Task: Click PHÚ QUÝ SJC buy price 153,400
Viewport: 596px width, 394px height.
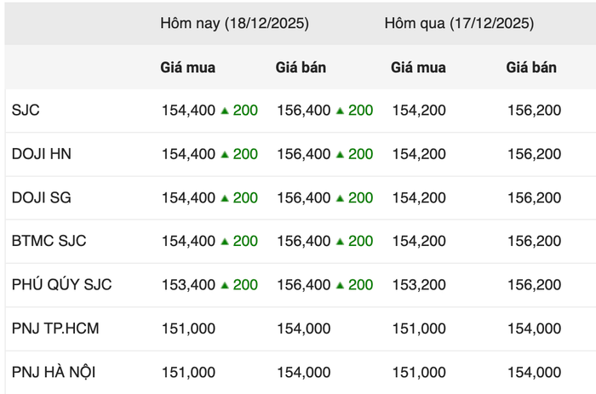Action: [x=188, y=285]
